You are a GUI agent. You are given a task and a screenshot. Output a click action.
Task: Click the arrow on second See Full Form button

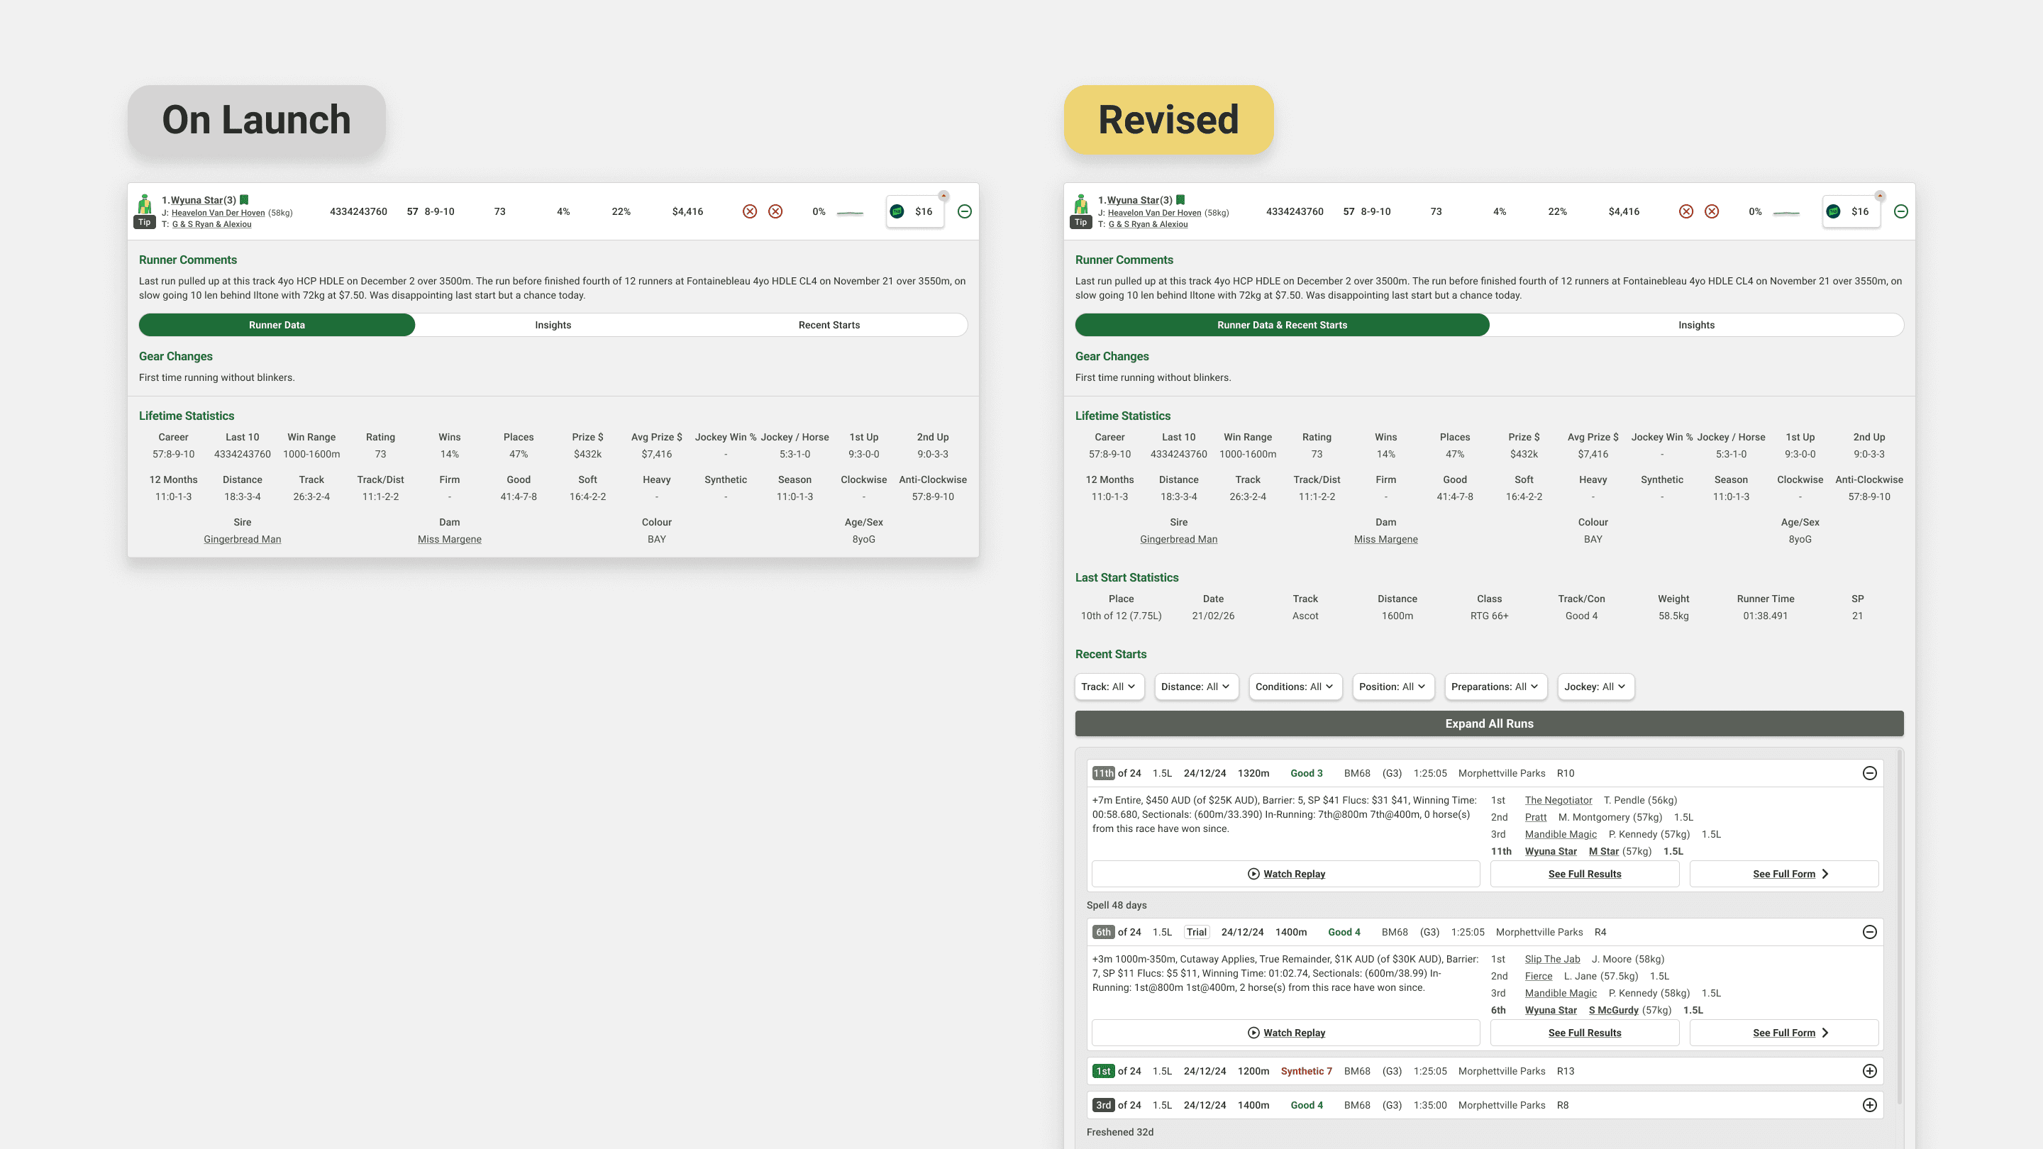click(x=1826, y=1033)
